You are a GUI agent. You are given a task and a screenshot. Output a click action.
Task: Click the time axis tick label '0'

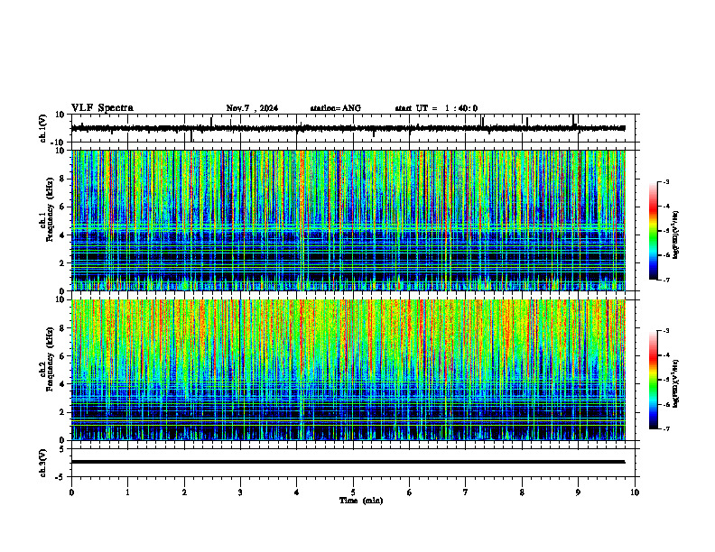click(x=71, y=492)
